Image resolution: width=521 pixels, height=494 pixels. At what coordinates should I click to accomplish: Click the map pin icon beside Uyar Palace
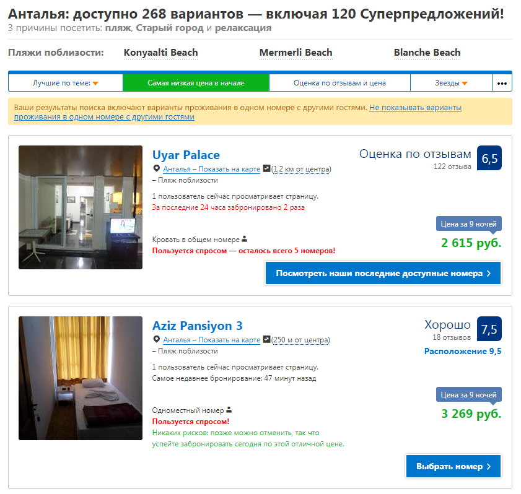click(157, 168)
